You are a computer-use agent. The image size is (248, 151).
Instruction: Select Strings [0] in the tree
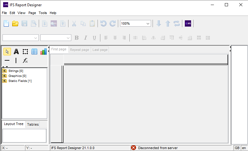pos(16,71)
